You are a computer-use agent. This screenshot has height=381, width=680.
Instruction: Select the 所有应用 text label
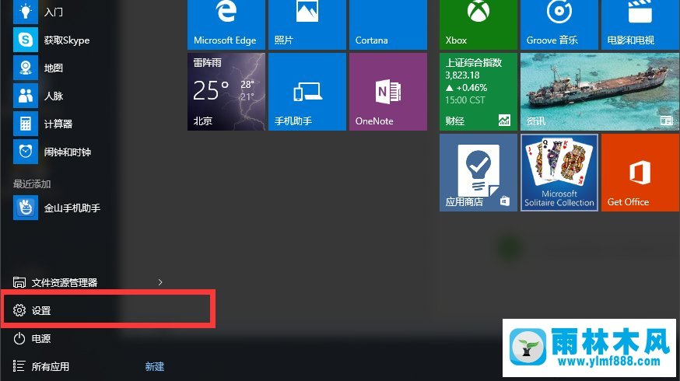tap(51, 367)
